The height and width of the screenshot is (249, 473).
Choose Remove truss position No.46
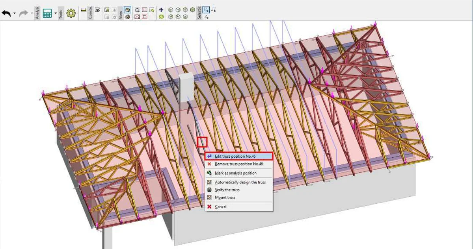(238, 164)
